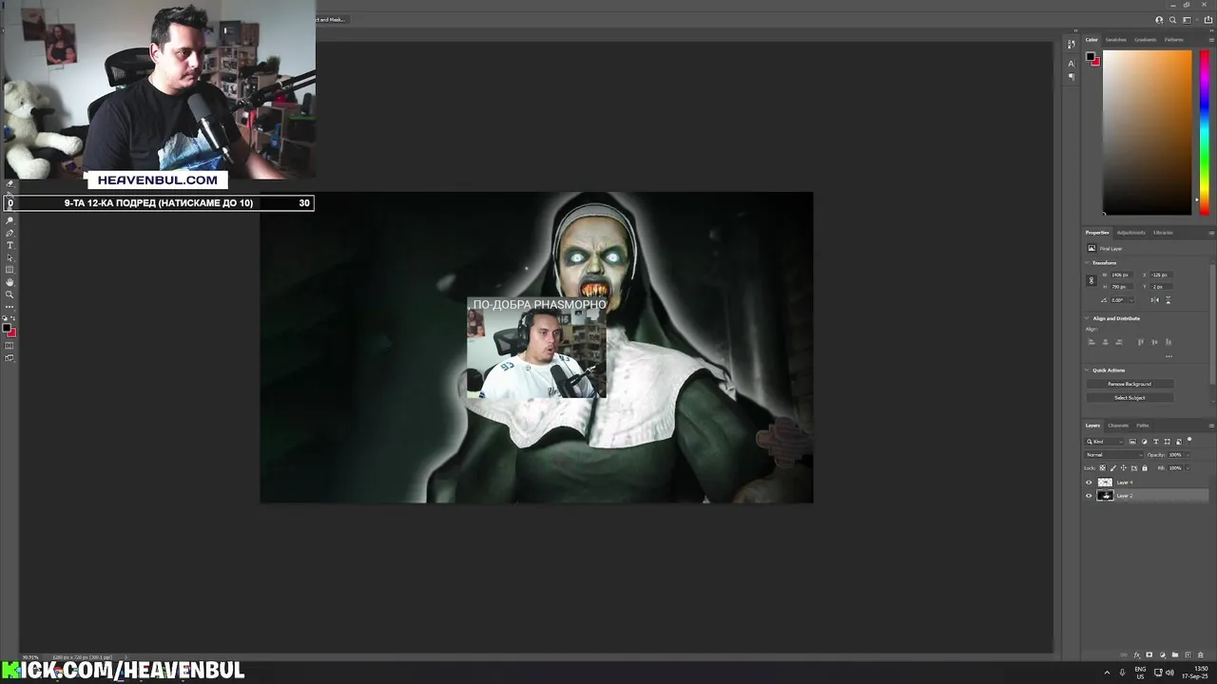Click the Select Subject button
The image size is (1217, 684).
[1130, 398]
